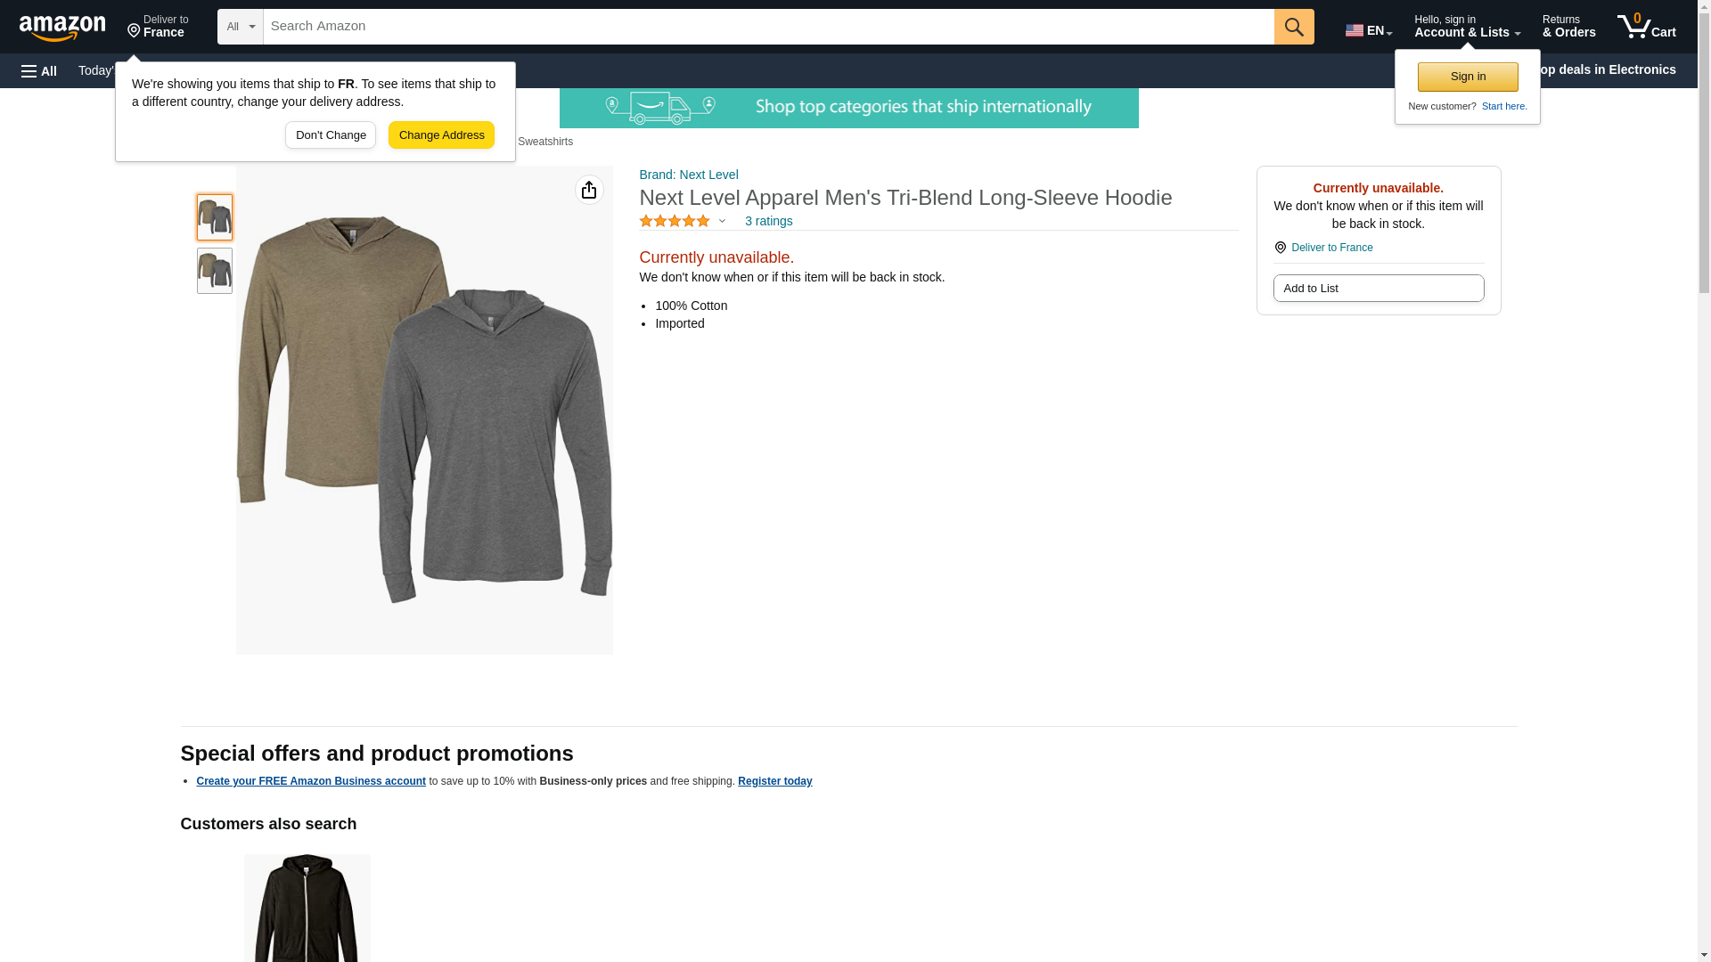Click the Don't Change button
1711x962 pixels.
[331, 135]
